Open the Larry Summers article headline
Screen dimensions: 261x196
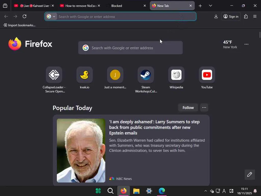[x=154, y=127]
